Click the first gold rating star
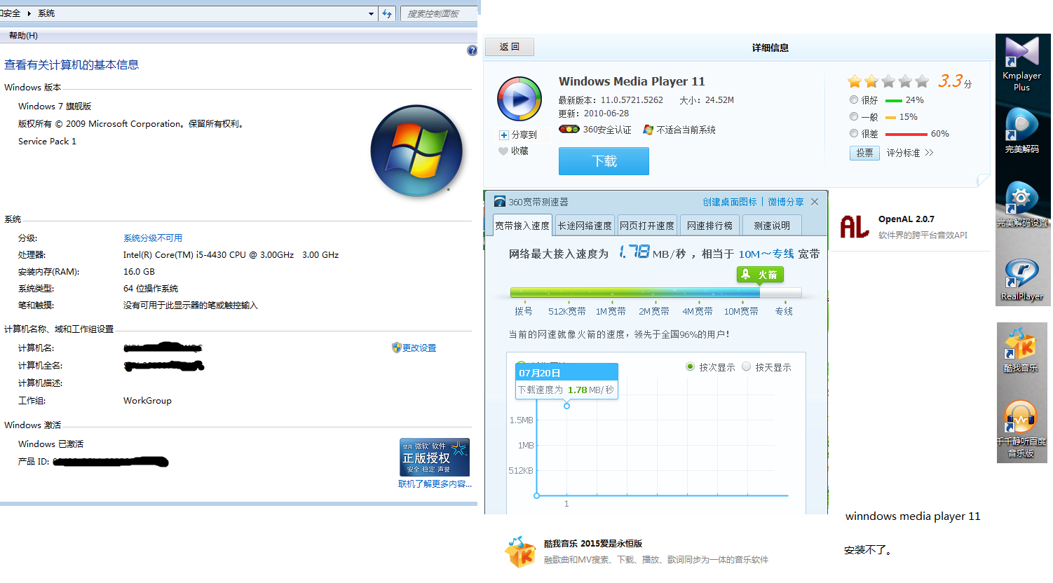 854,81
